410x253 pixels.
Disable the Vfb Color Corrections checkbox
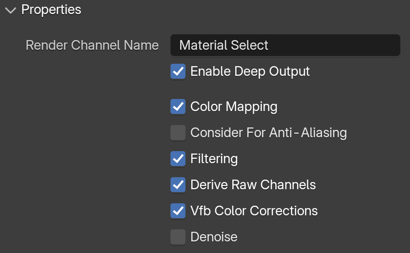(178, 211)
